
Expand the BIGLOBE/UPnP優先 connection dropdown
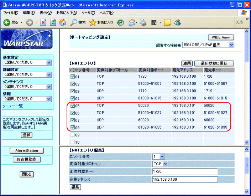[208, 45]
